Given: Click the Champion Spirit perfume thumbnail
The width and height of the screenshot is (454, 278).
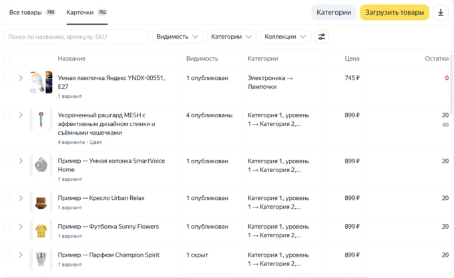Looking at the screenshot, I should point(41,259).
